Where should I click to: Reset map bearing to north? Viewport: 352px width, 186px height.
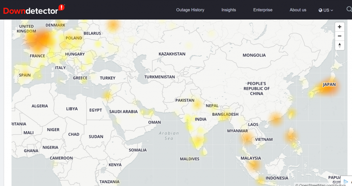340,45
